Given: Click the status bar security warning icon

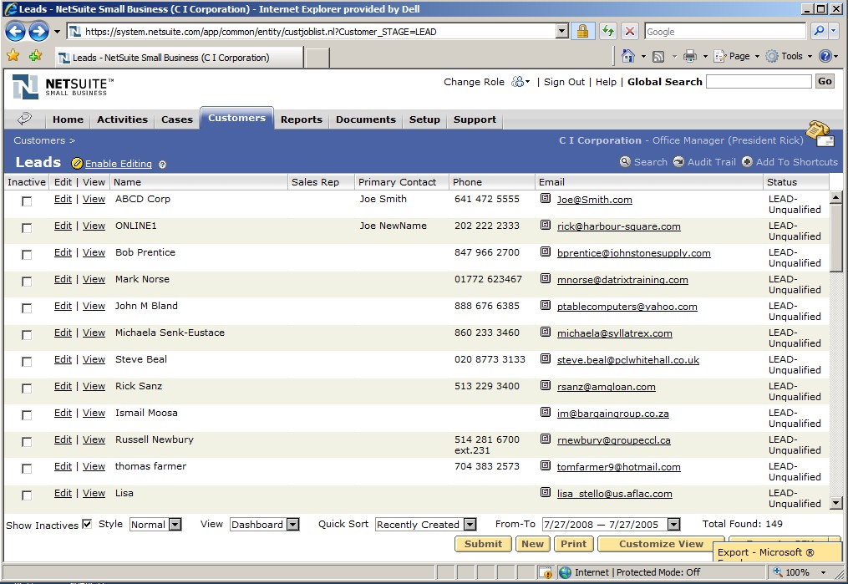Looking at the screenshot, I should point(546,572).
